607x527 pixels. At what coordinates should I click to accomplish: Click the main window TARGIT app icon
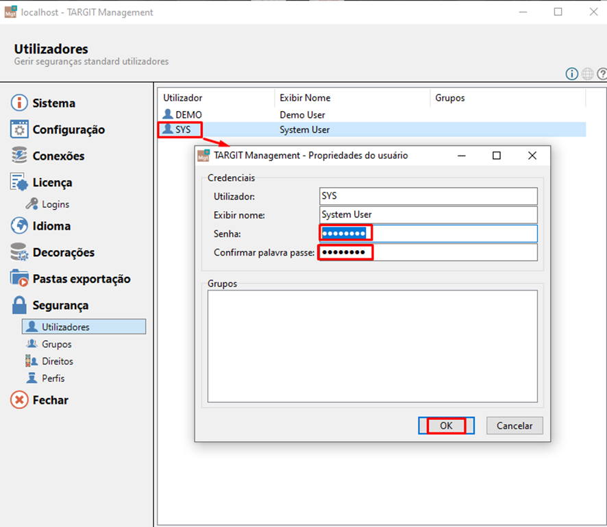pos(10,12)
